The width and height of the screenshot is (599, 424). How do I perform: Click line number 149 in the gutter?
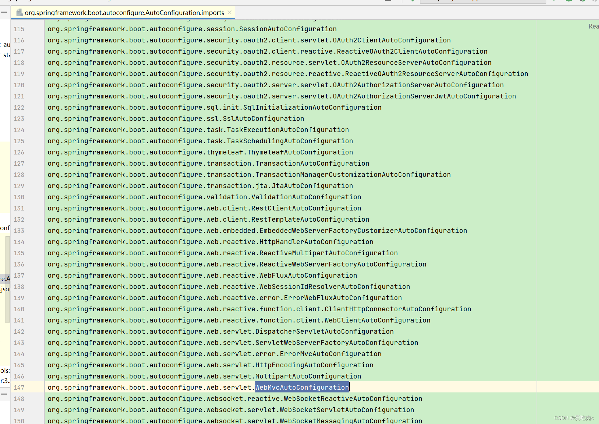click(x=19, y=410)
